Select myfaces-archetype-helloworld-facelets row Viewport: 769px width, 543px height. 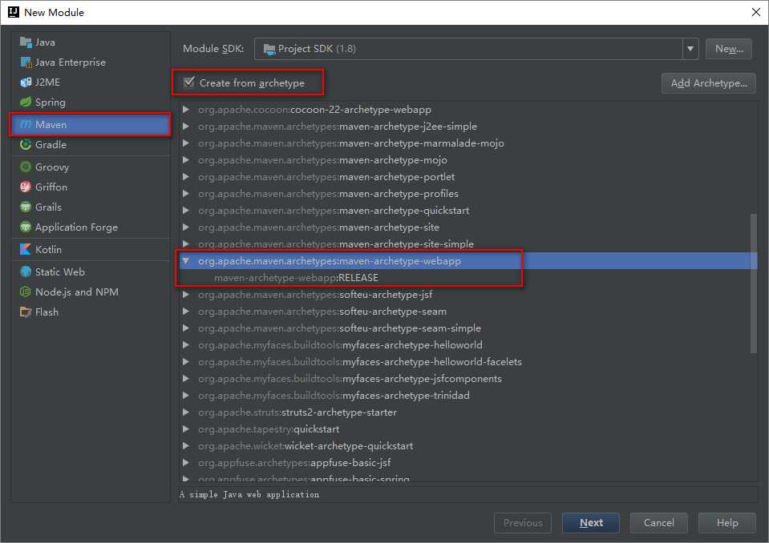point(468,361)
